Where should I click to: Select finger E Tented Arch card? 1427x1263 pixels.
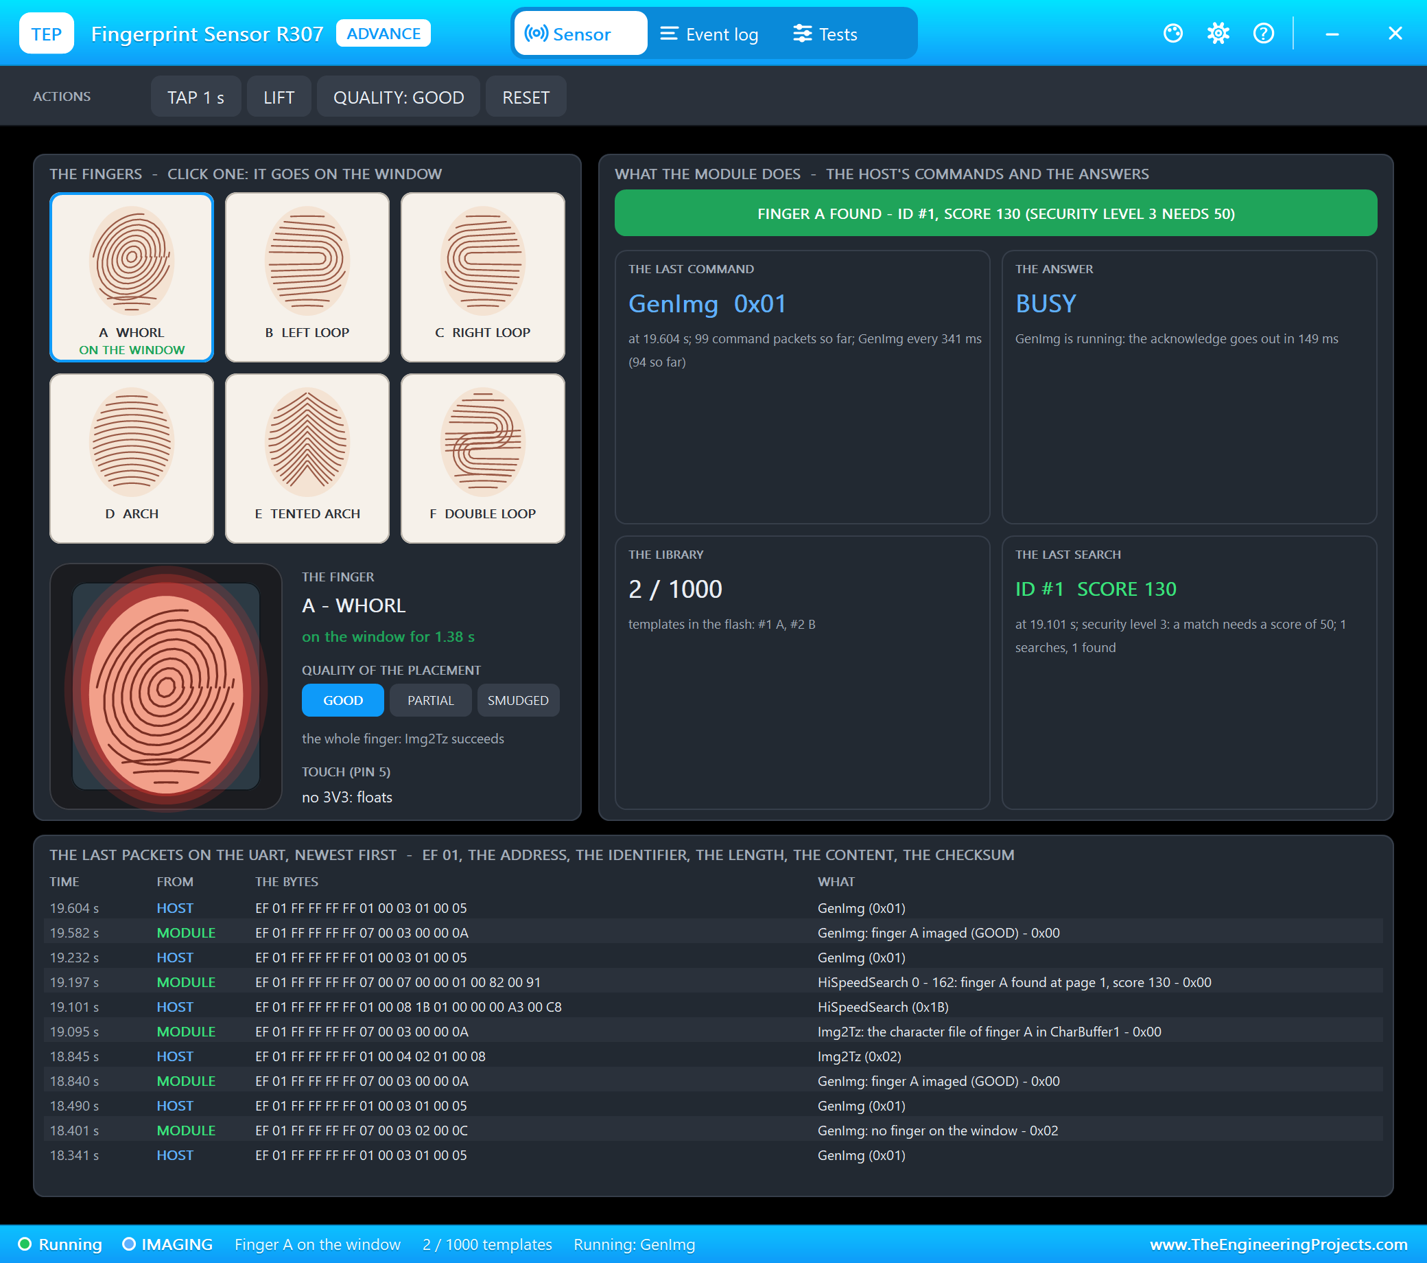click(307, 459)
